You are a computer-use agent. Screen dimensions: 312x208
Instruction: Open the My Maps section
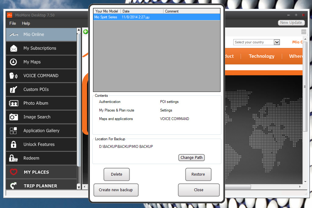coord(41,62)
